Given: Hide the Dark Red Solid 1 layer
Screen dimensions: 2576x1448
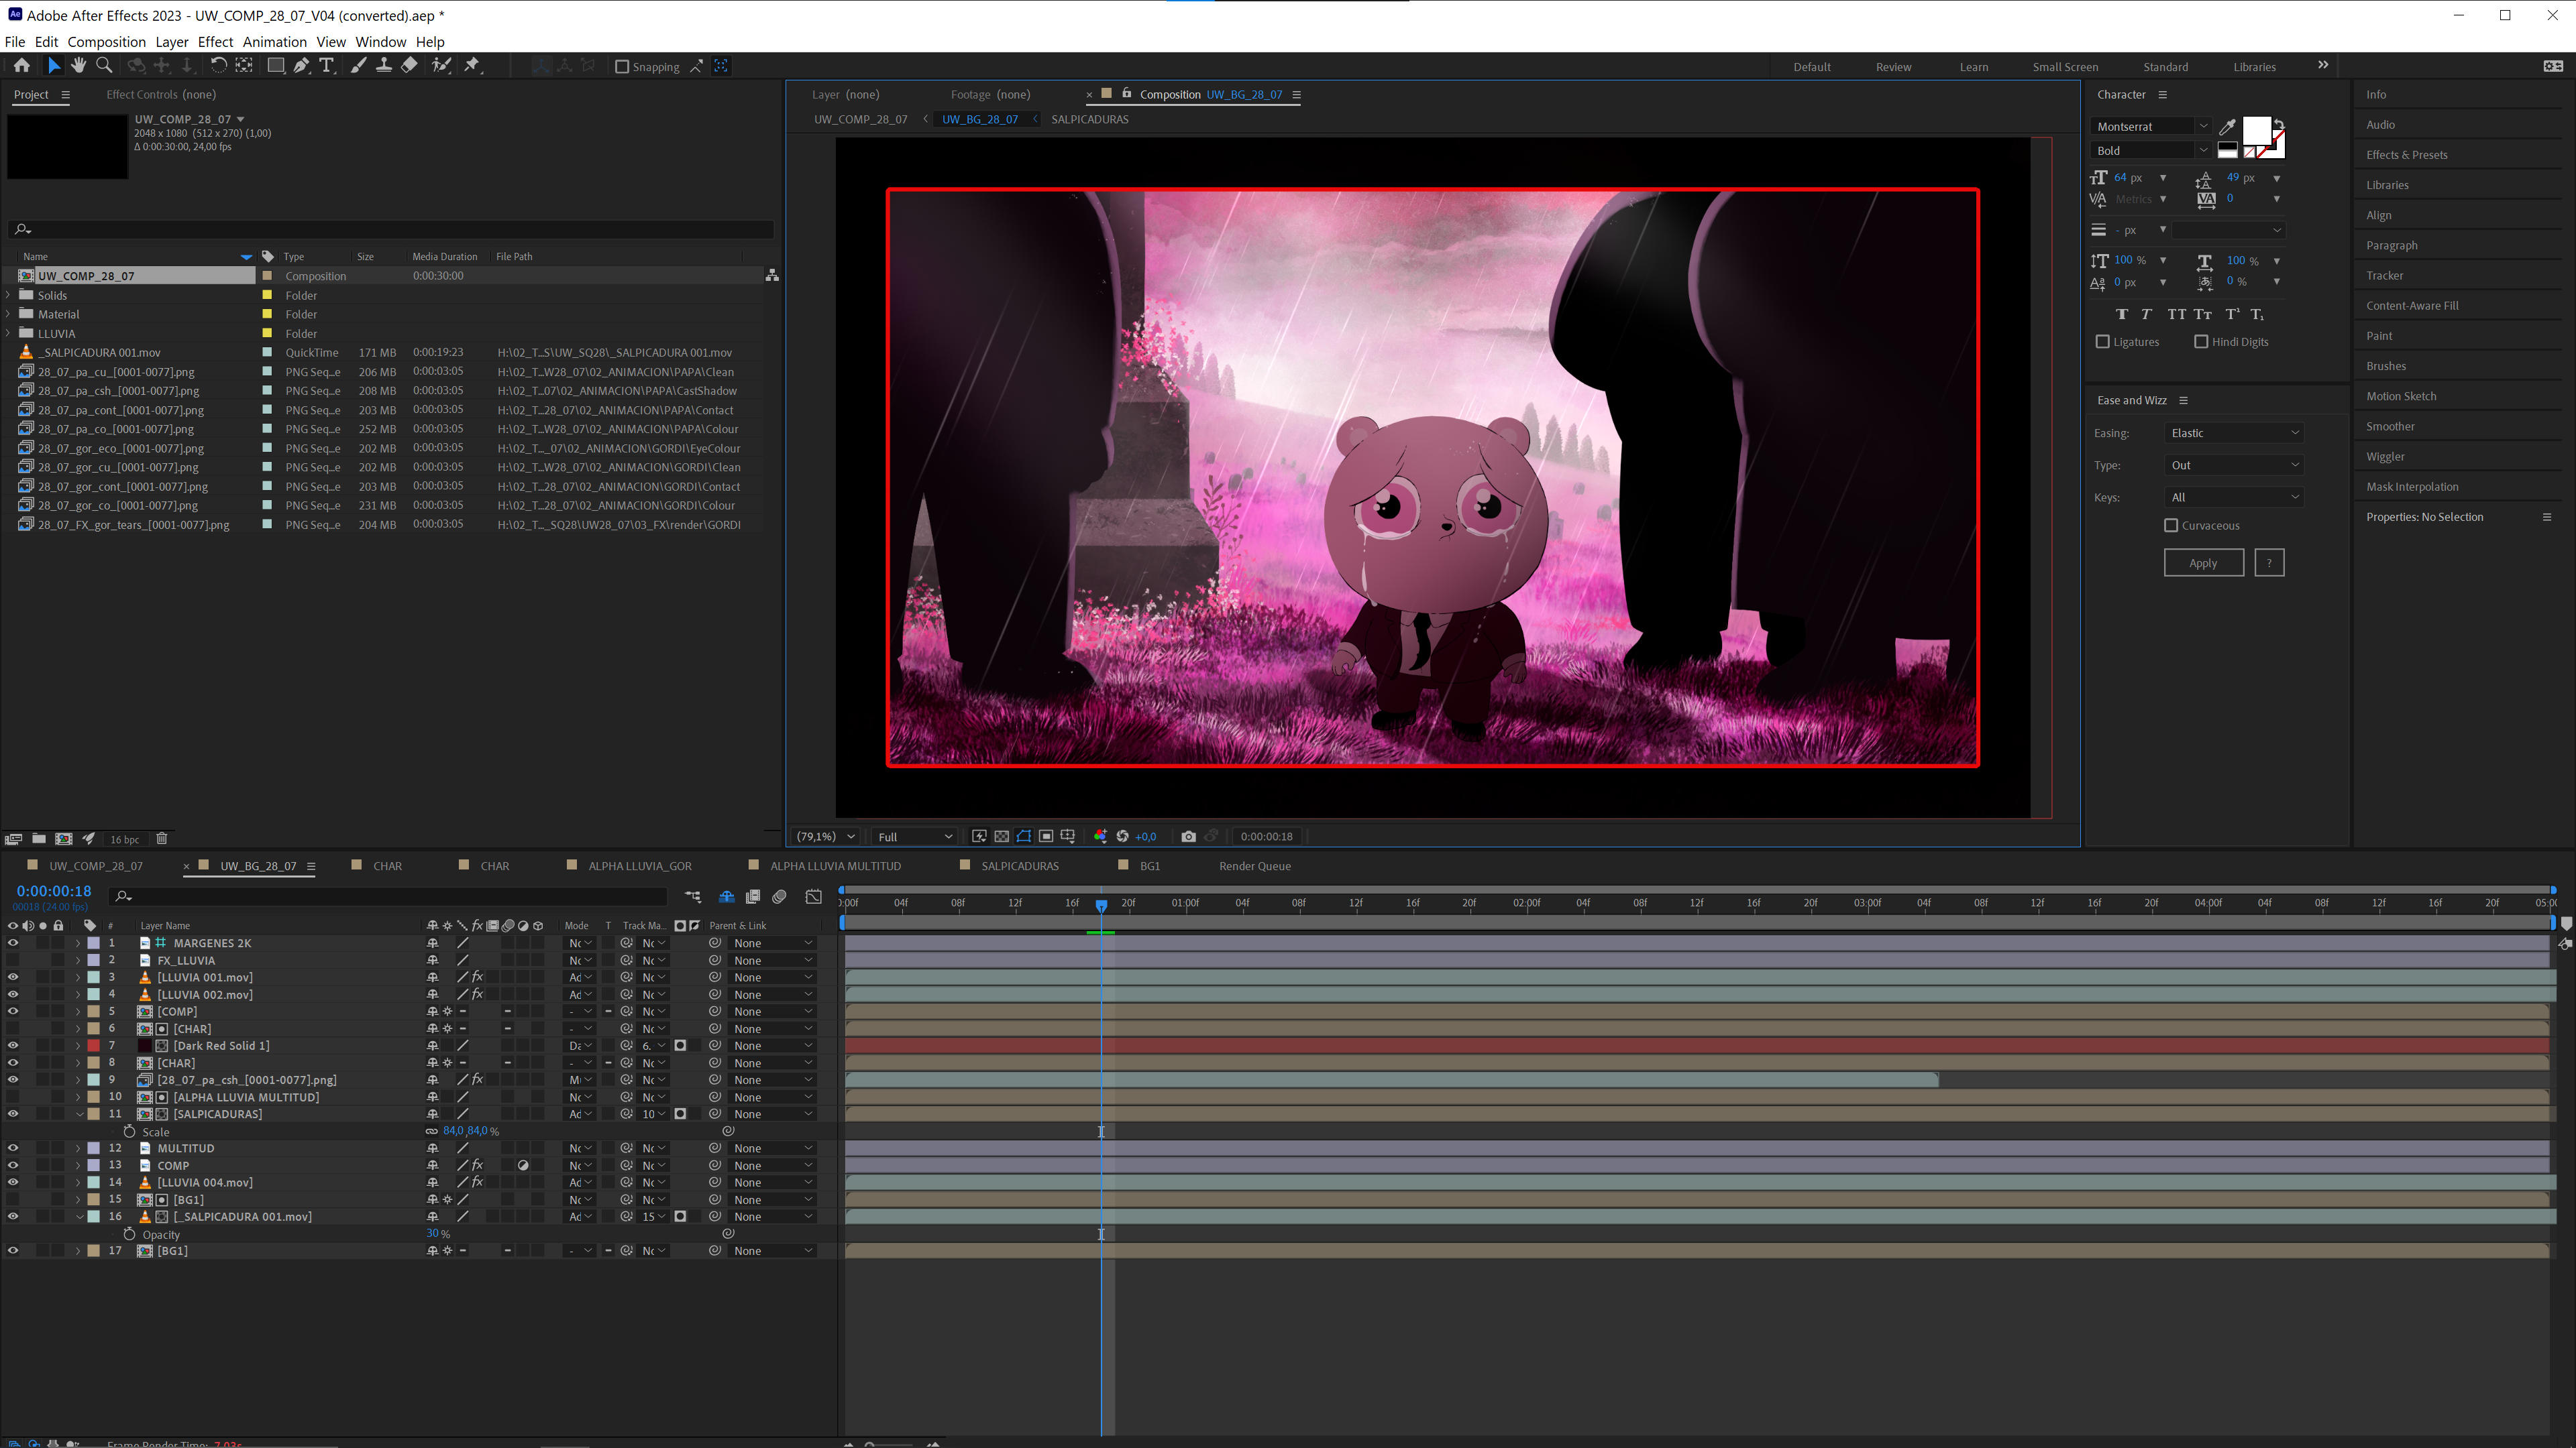Looking at the screenshot, I should 13,1046.
